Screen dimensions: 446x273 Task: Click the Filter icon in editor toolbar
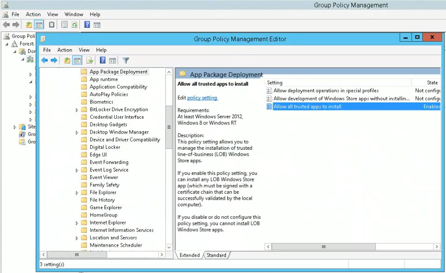tap(126, 60)
